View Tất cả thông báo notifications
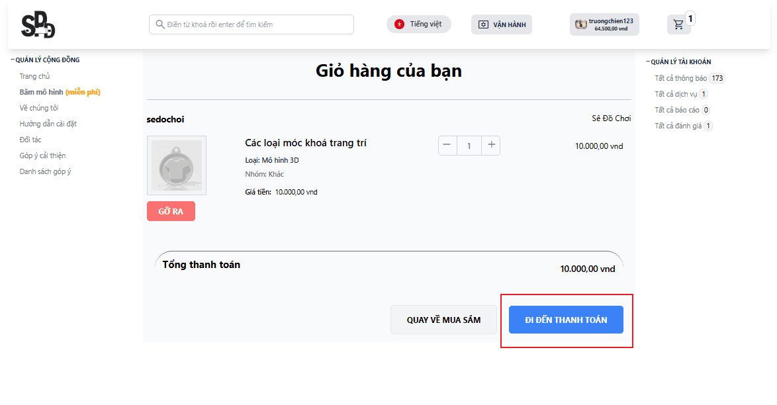 (681, 78)
